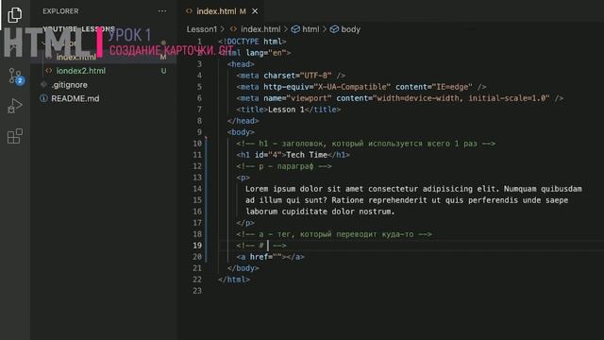Click the Explorer panel title
This screenshot has width=604, height=340.
60,11
